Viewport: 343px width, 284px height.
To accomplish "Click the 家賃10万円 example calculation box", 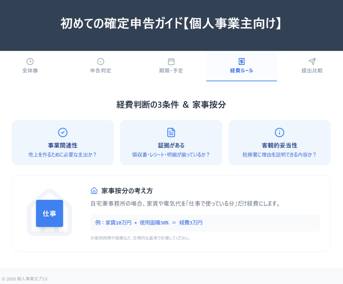I will [205, 222].
